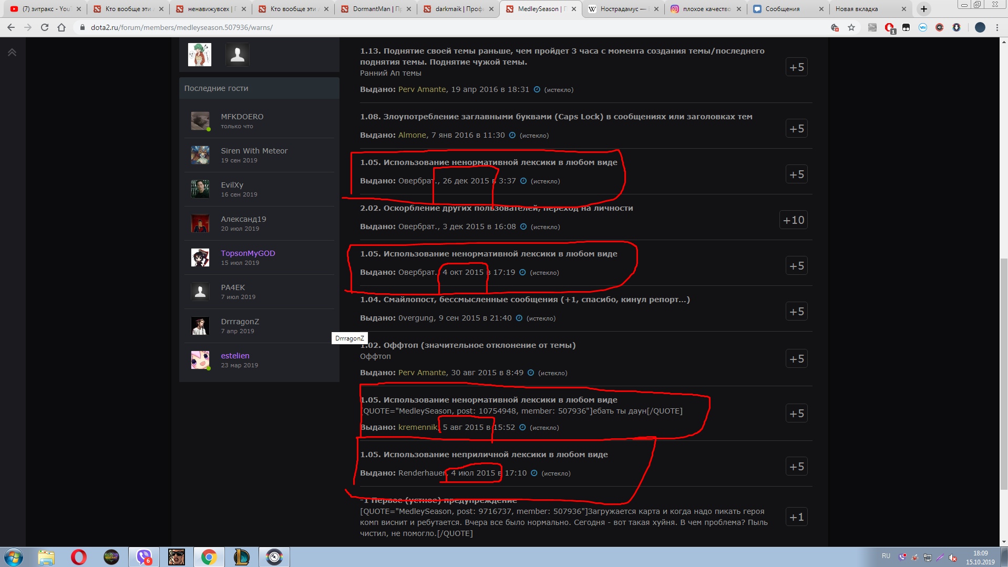Open Perv Amante profile link for warning 1.13
Image resolution: width=1008 pixels, height=567 pixels.
click(x=422, y=90)
